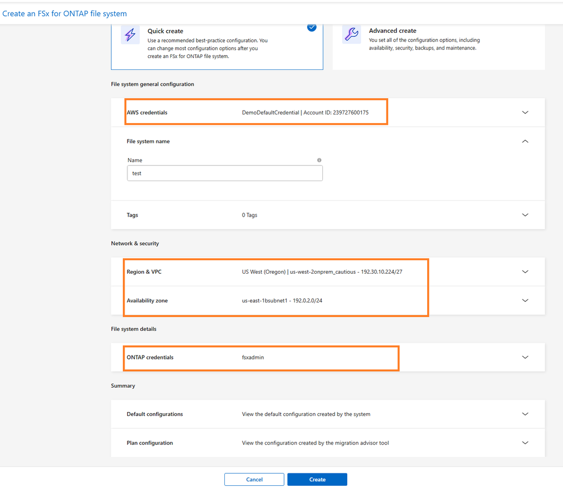
Task: Click the Advanced create wrench icon
Action: pyautogui.click(x=351, y=35)
